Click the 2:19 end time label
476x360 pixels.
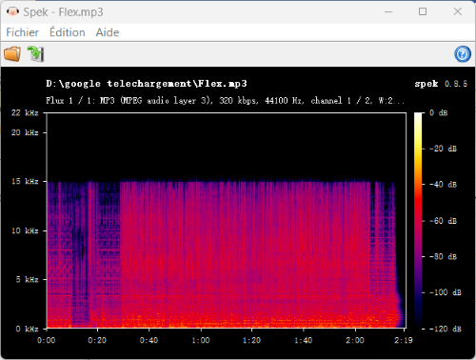(404, 340)
